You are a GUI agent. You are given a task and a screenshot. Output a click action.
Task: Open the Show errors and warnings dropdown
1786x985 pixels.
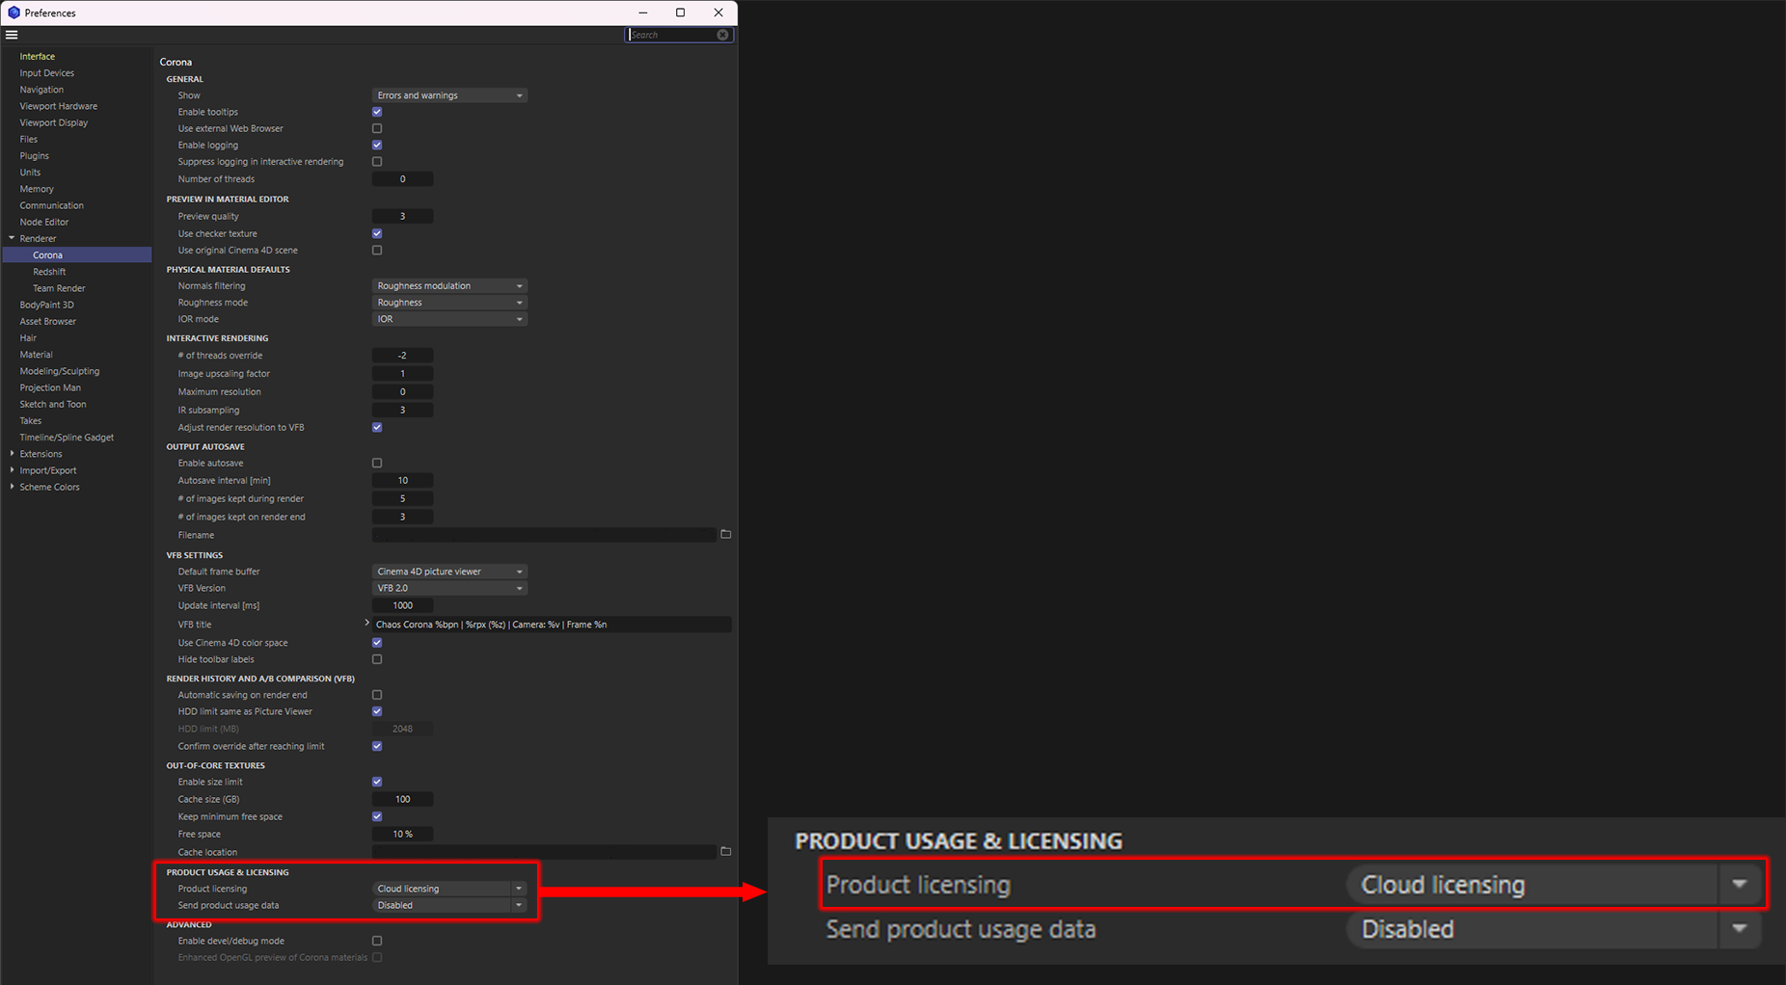[449, 95]
